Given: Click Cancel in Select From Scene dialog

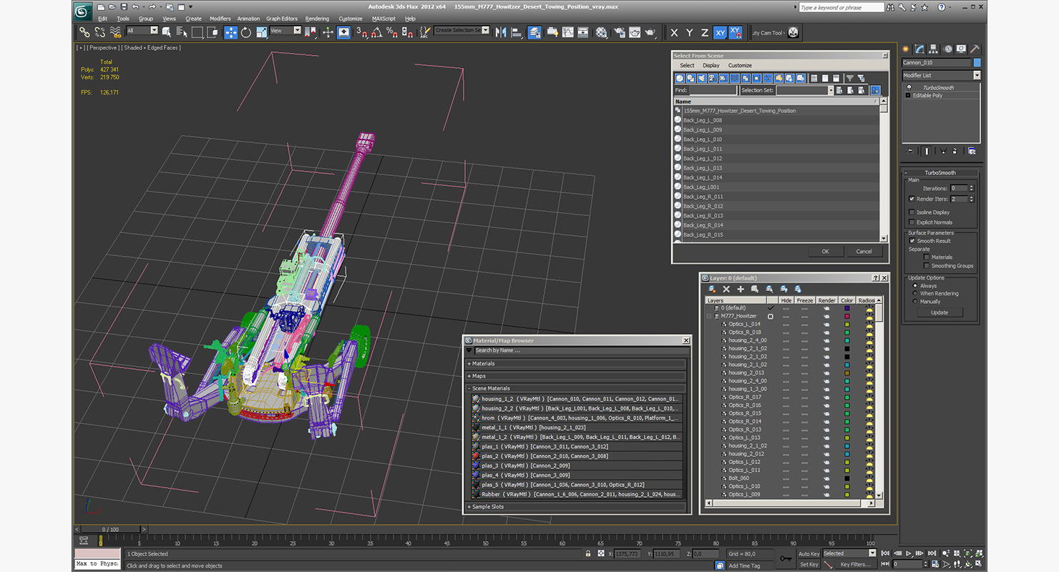Looking at the screenshot, I should [864, 252].
